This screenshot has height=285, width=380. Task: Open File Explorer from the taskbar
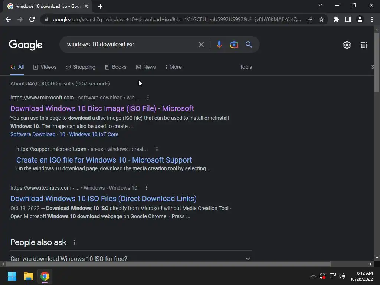coord(28,276)
